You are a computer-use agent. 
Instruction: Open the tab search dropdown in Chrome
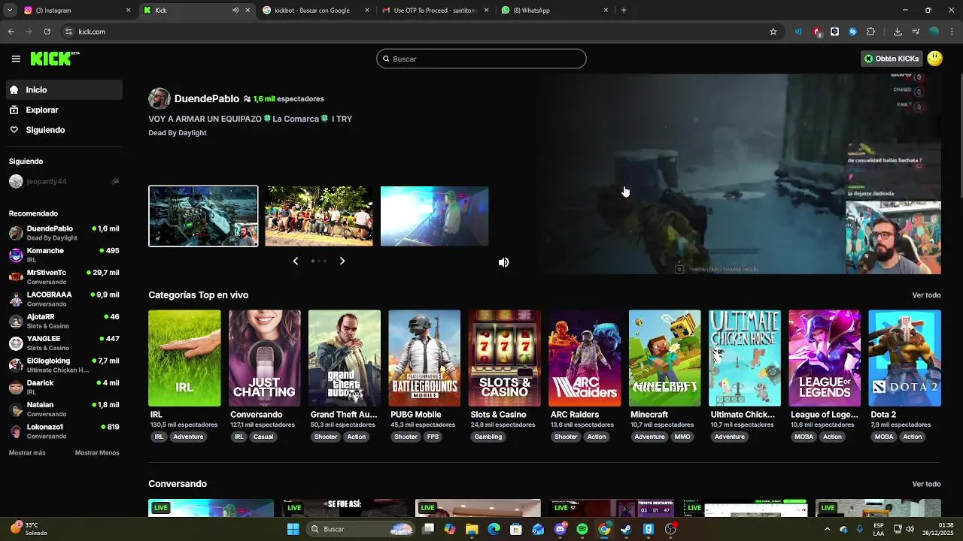point(9,11)
